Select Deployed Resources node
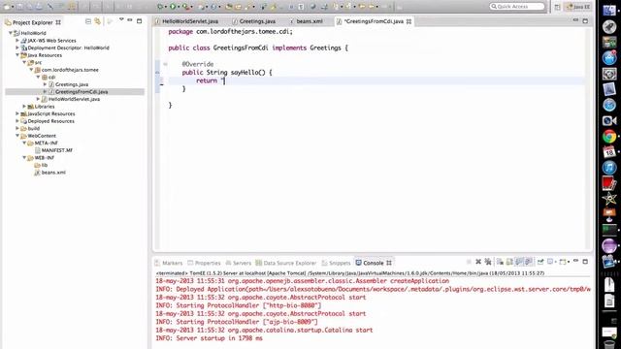Screen dimensions: 621x349 [50, 121]
